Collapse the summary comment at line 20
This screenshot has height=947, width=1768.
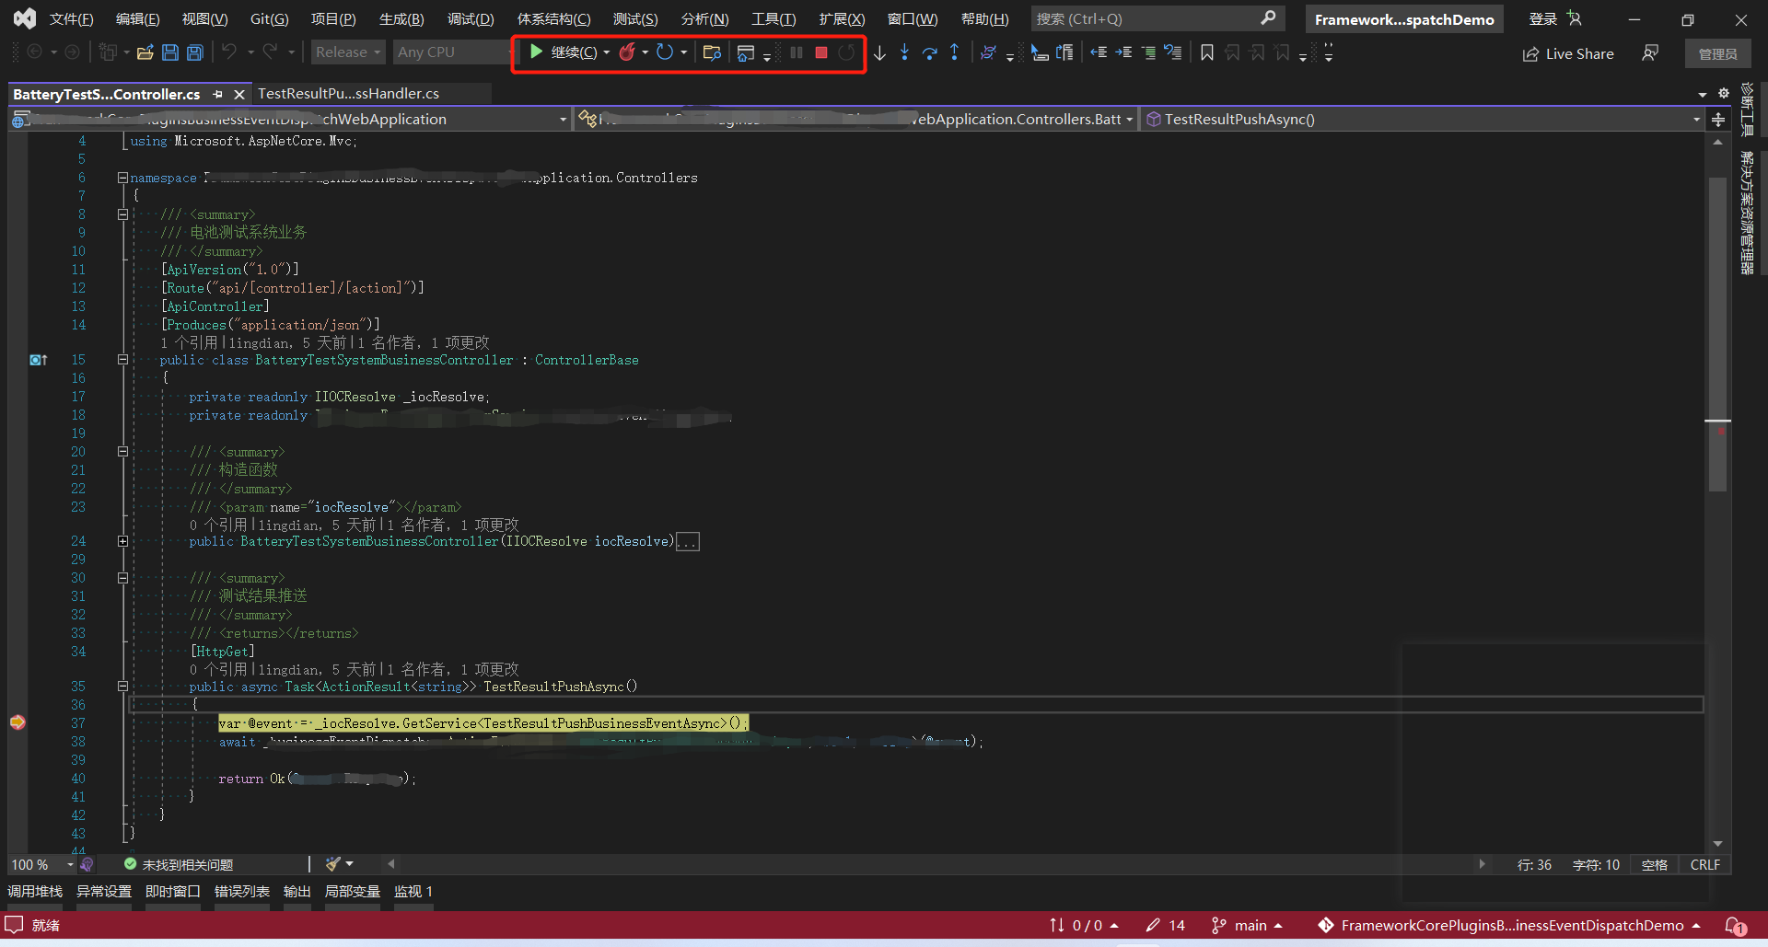pyautogui.click(x=122, y=452)
